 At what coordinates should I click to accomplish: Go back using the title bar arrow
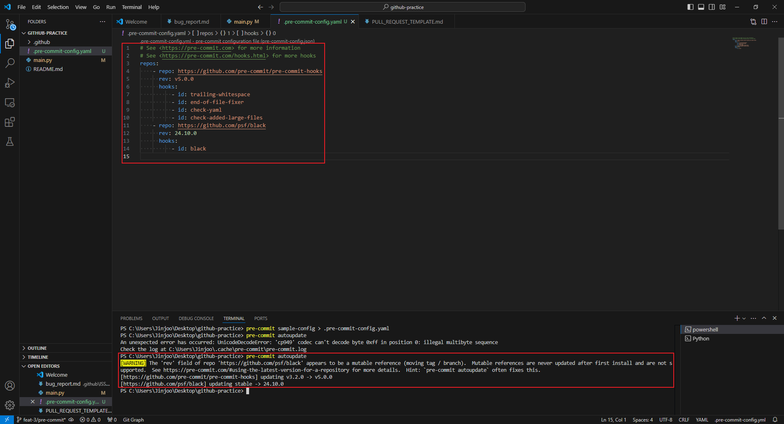(261, 7)
